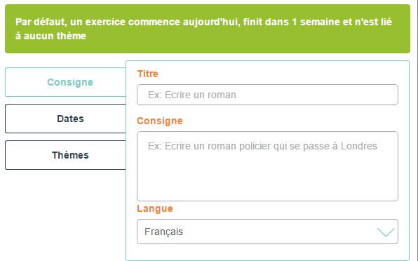Click the chevron arrow in Langue field

[x=386, y=232]
